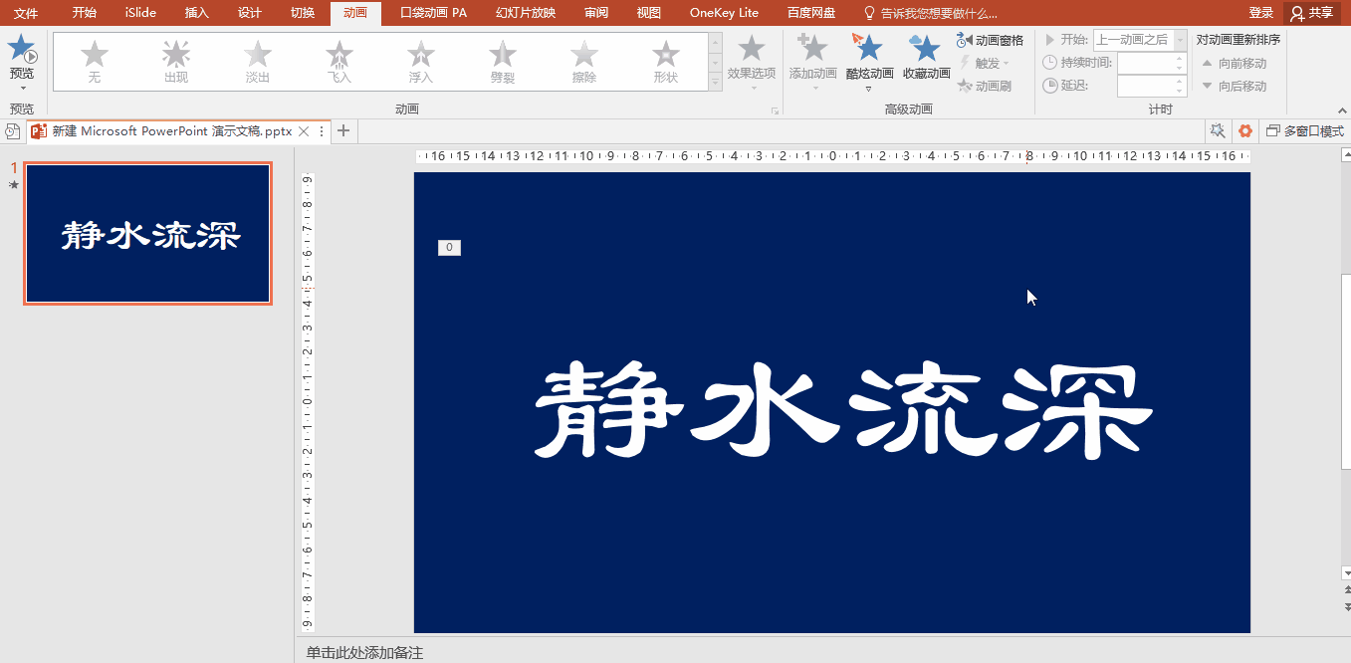Open the 口袋动画 PA ribbon tab
This screenshot has height=663, width=1351.
433,13
